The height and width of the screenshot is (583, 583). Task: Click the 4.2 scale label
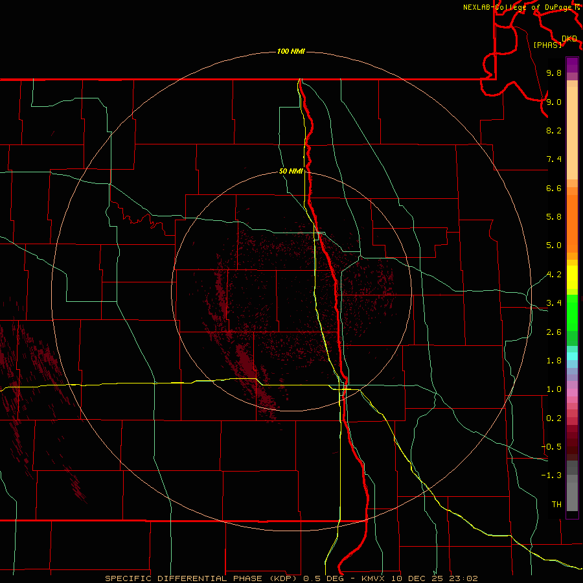[x=554, y=275]
